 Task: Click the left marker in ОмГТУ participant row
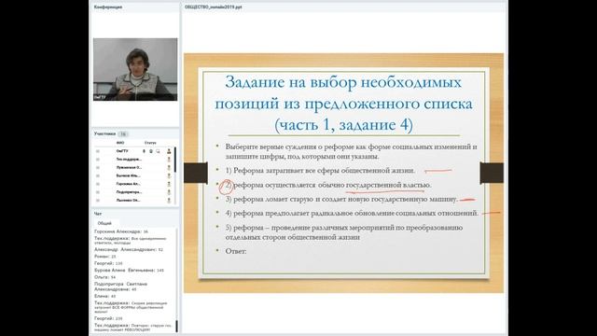pos(98,151)
